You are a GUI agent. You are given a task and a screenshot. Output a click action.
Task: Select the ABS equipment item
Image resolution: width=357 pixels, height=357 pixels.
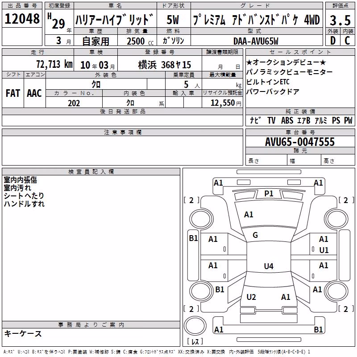[287, 120]
